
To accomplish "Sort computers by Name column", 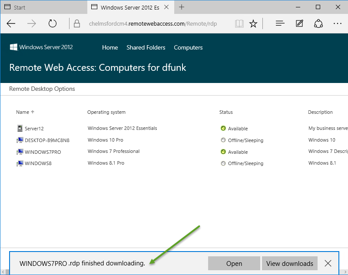I will (23, 112).
